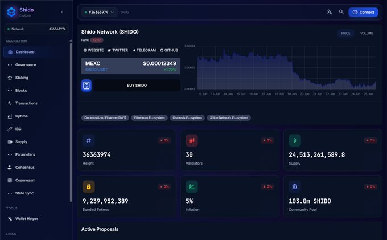Click the Consensus people icon in sidebar
The image size is (387, 240).
click(x=10, y=168)
